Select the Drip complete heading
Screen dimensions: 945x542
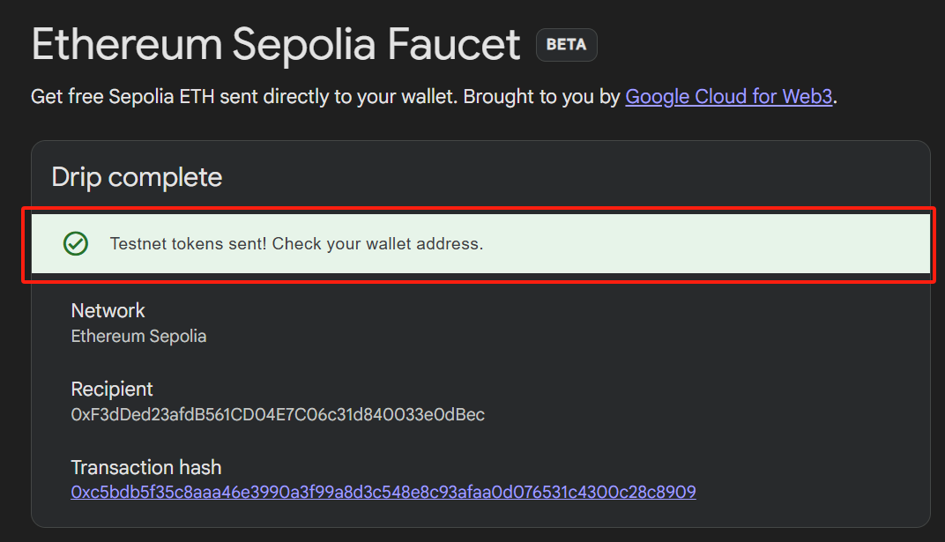[137, 177]
